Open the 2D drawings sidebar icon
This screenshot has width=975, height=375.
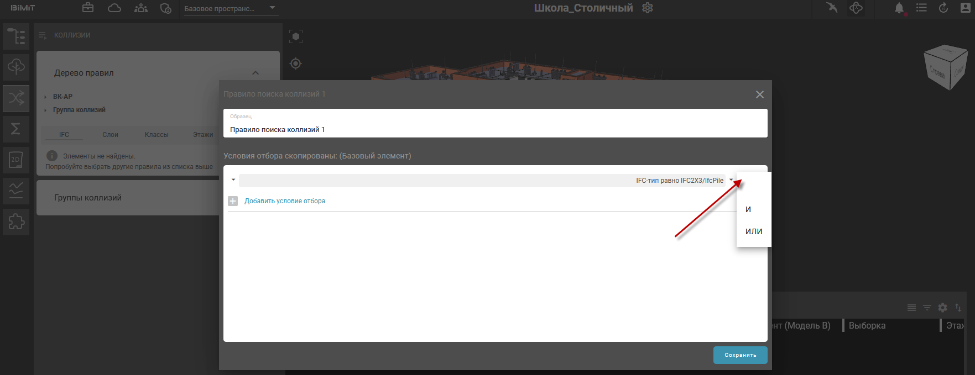[16, 160]
